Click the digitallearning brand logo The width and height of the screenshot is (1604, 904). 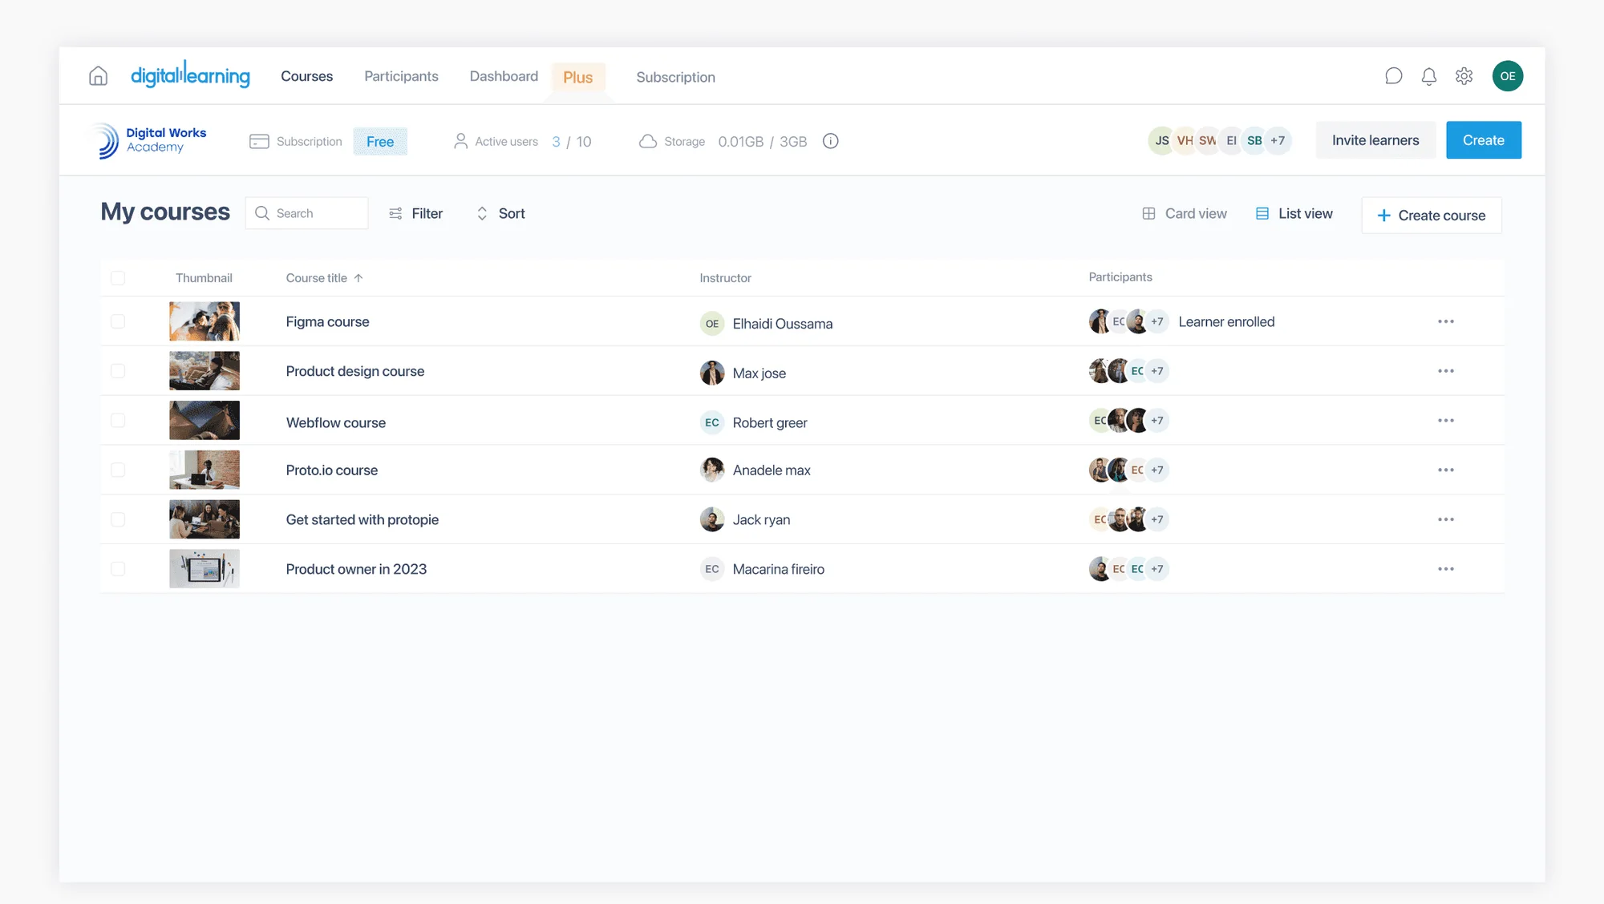pos(190,75)
